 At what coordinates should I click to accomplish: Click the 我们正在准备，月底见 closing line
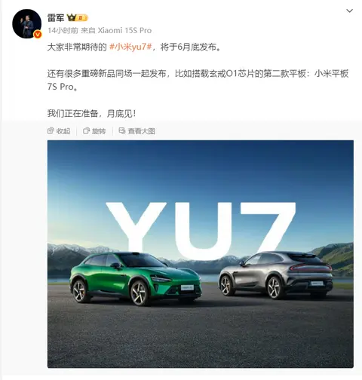pos(91,114)
